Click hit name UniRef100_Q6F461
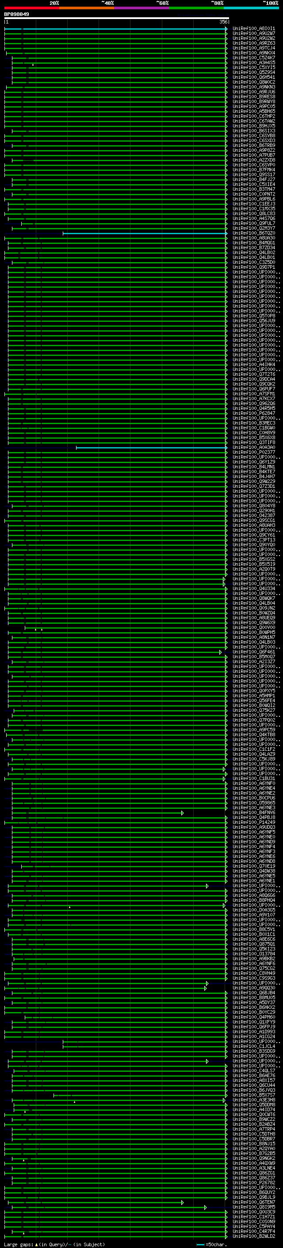The width and height of the screenshot is (283, 1248). click(x=253, y=652)
